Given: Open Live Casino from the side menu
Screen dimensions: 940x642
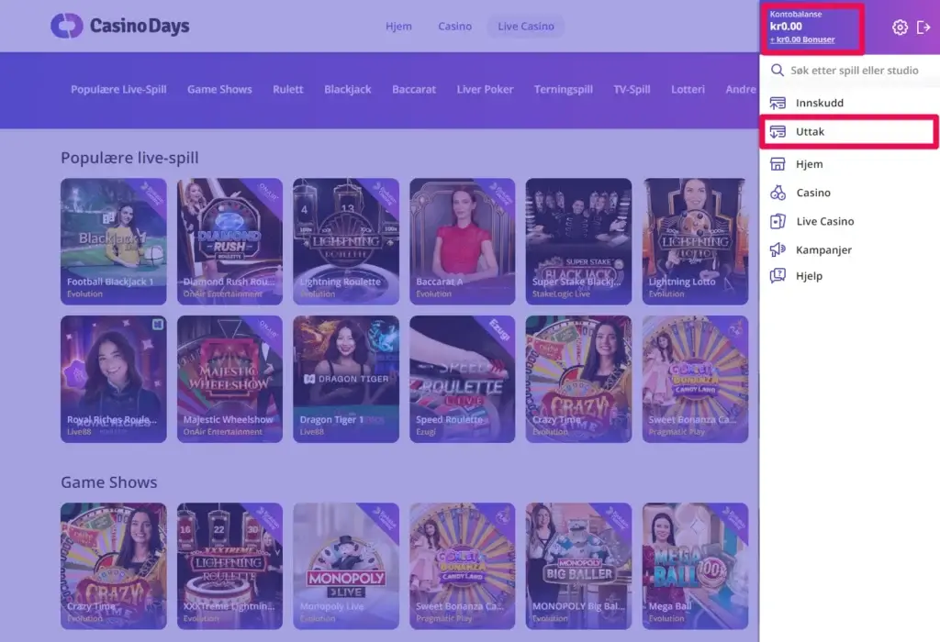Looking at the screenshot, I should point(849,222).
